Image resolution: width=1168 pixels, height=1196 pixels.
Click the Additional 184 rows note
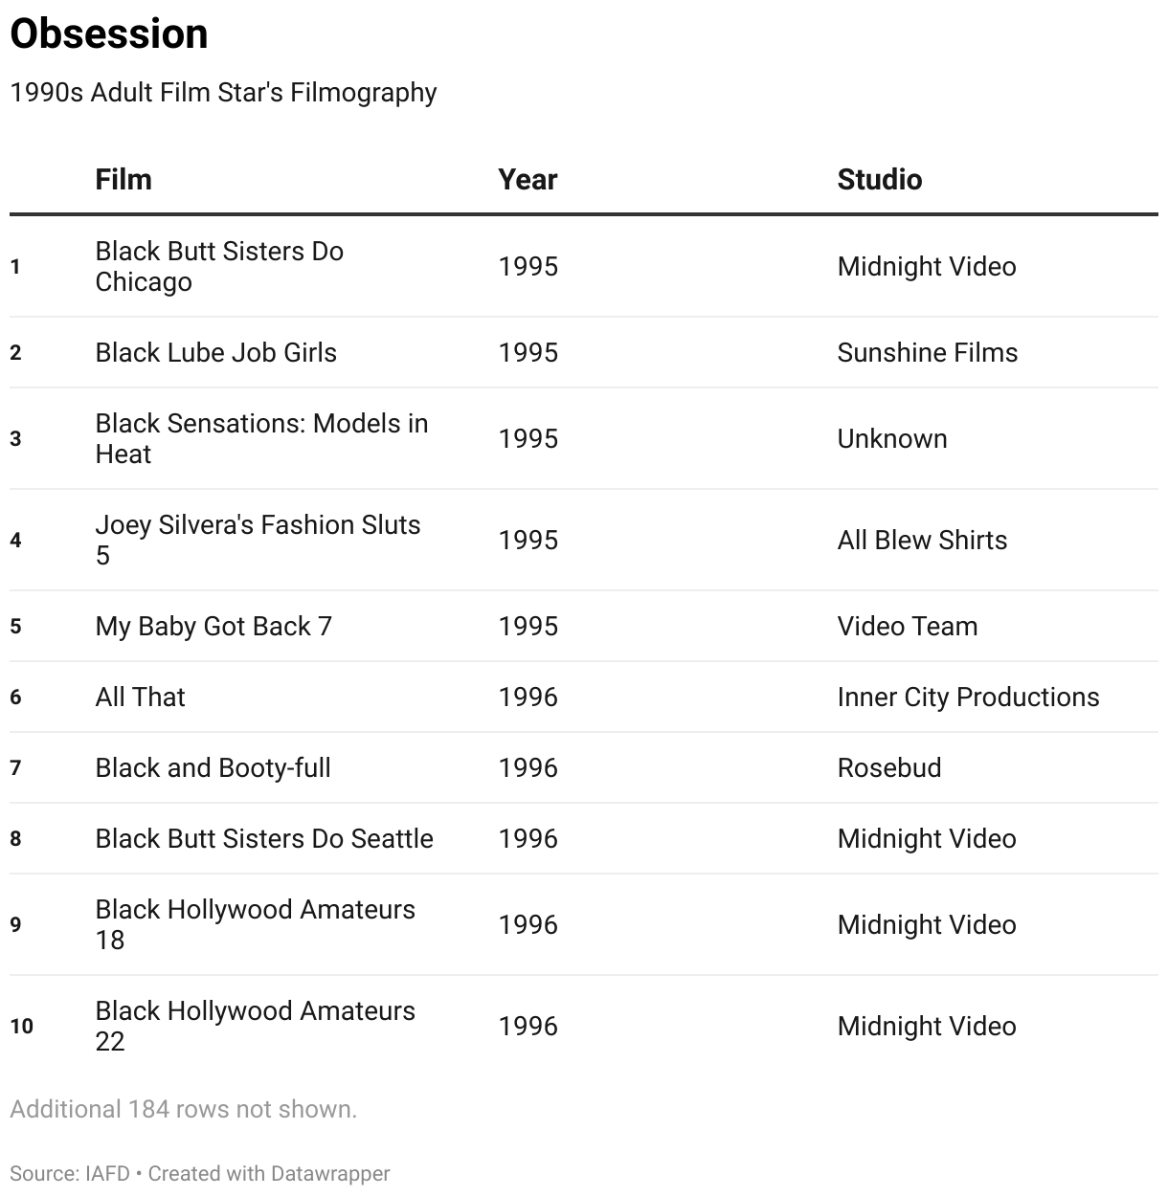tap(184, 1109)
